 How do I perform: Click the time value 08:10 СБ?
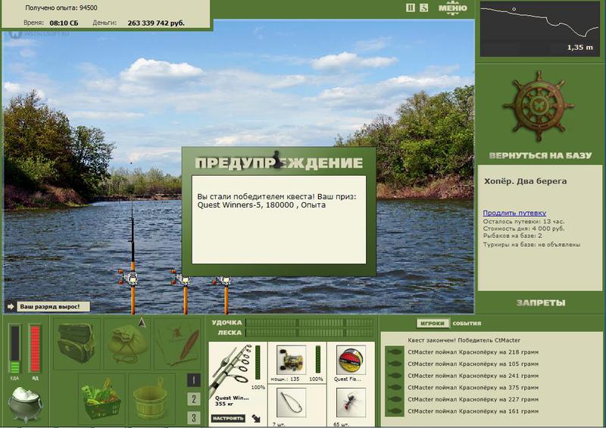(x=64, y=23)
